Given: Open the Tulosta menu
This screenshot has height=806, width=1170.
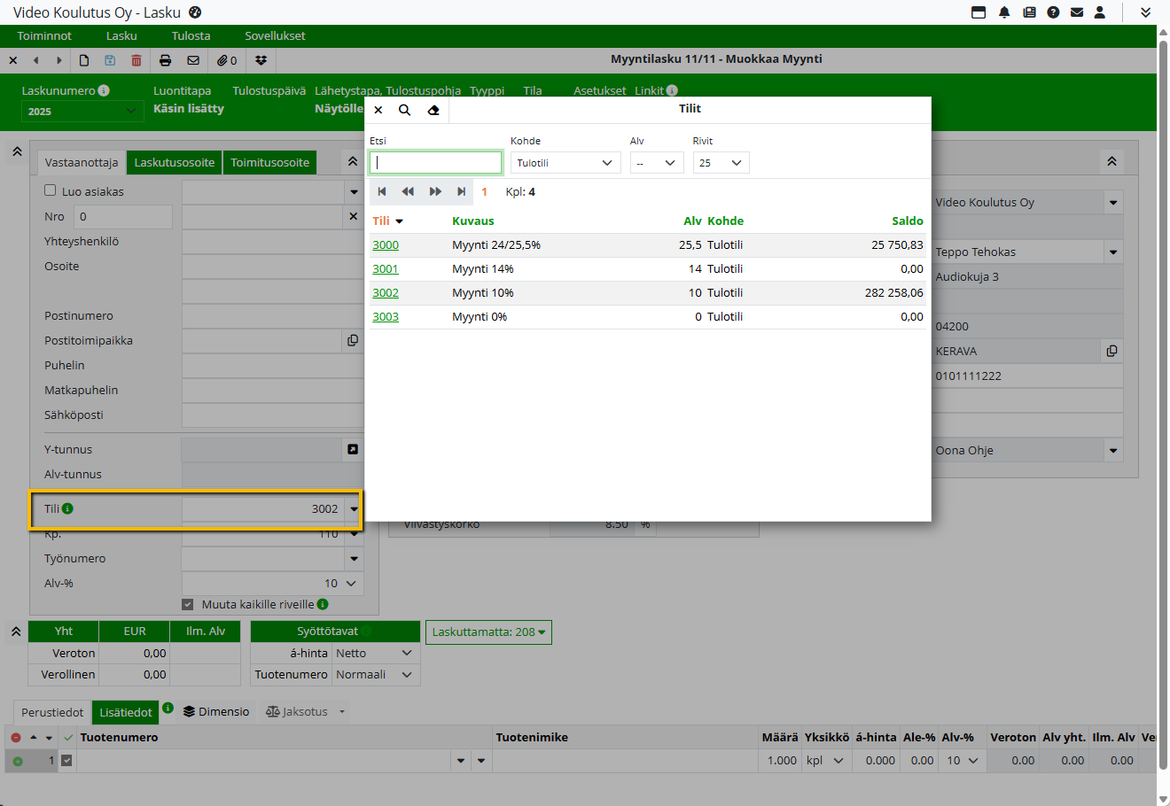Looking at the screenshot, I should tap(191, 36).
